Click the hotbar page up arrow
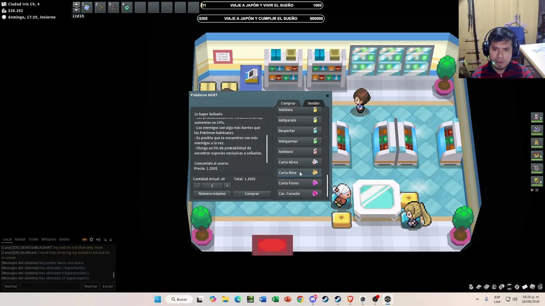Viewport: 545px width, 306px height. (x=76, y=4)
